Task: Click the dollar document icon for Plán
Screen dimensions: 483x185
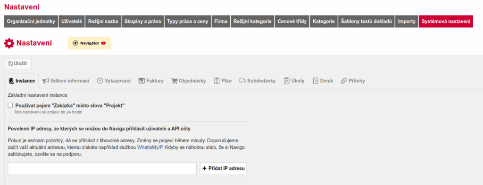Action: (x=217, y=81)
